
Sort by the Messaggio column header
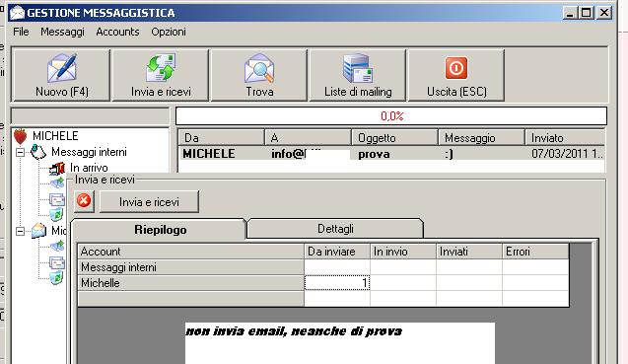[x=481, y=138]
